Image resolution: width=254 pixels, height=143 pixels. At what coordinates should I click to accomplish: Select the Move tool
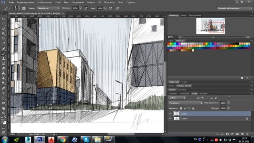coord(4,19)
